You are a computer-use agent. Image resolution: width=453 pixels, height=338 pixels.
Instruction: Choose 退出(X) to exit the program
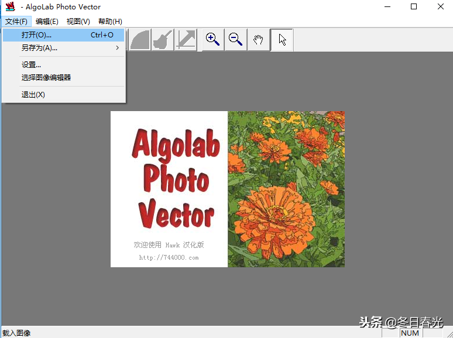[x=64, y=95]
